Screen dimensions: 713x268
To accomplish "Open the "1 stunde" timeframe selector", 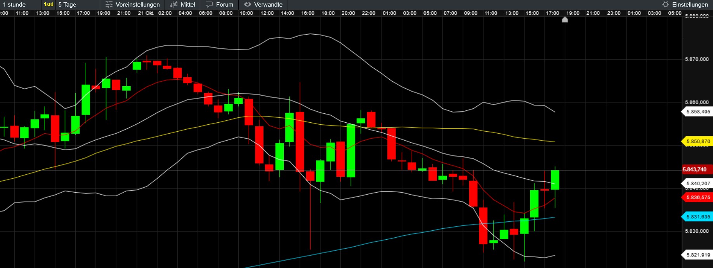I will tap(14, 5).
